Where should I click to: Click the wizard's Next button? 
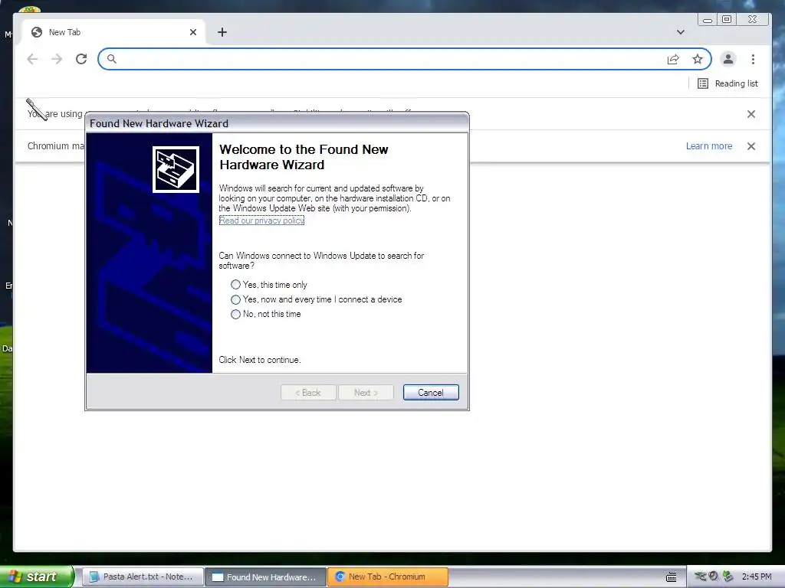(366, 393)
